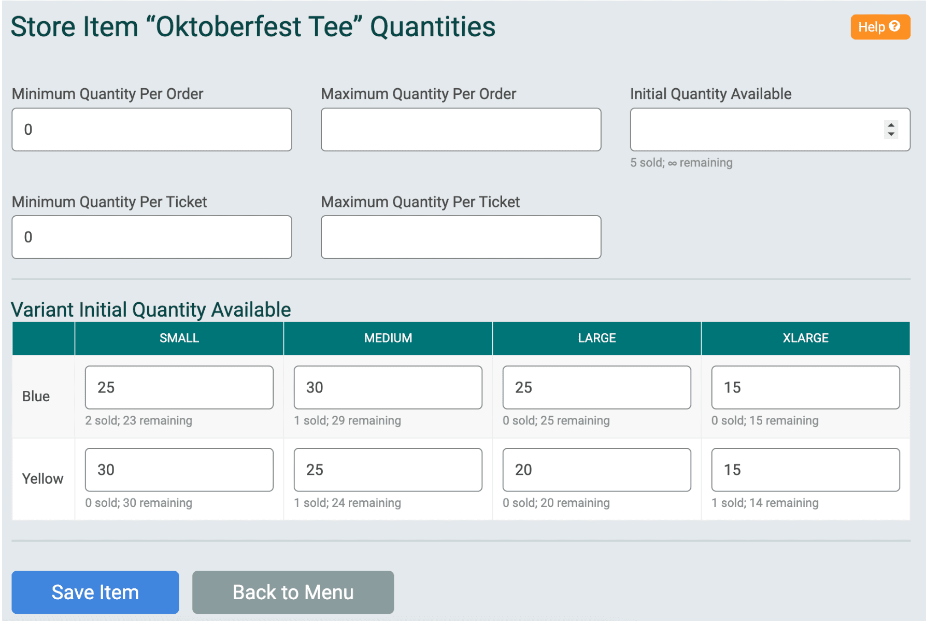Decrease Initial Quantity Available with down stepper arrow

[891, 135]
